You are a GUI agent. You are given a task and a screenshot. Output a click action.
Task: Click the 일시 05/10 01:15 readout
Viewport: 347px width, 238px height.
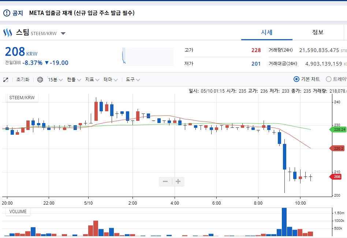[207, 91]
